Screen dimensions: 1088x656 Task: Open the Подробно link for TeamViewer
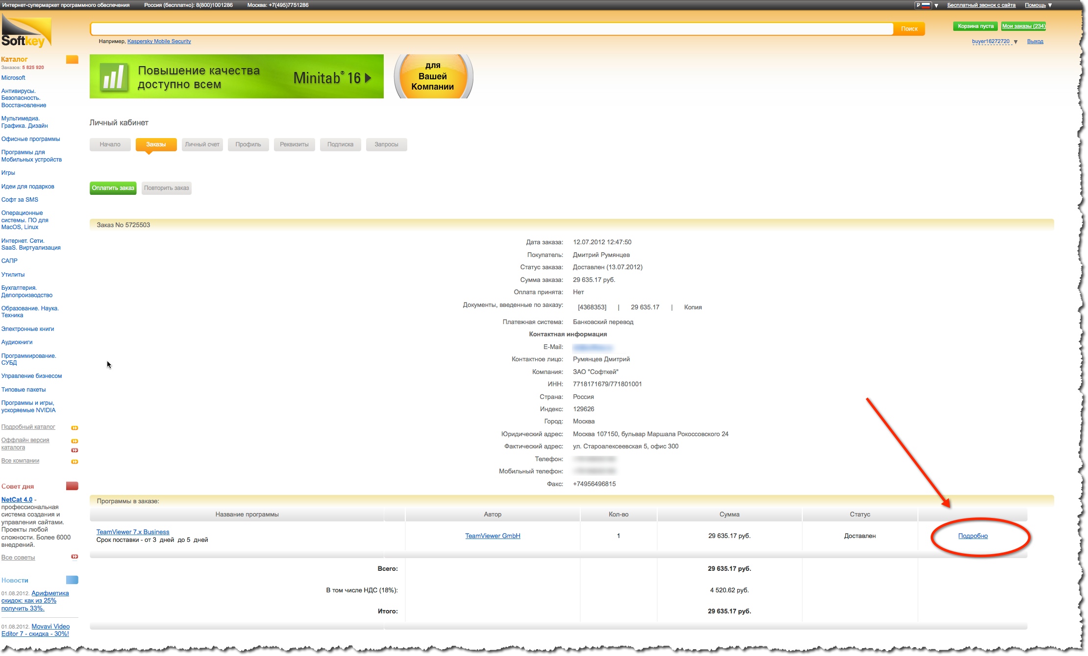[x=973, y=536]
